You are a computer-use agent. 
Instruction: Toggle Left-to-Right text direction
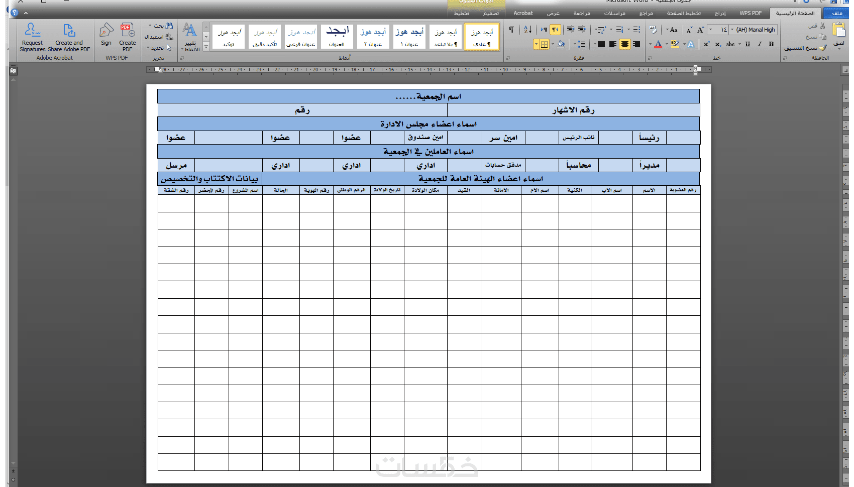click(544, 30)
